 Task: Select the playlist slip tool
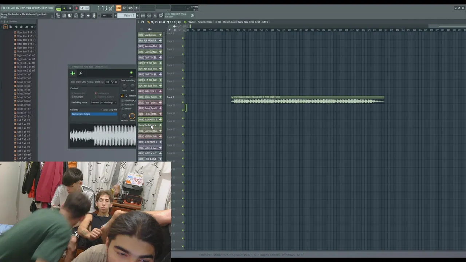point(164,22)
